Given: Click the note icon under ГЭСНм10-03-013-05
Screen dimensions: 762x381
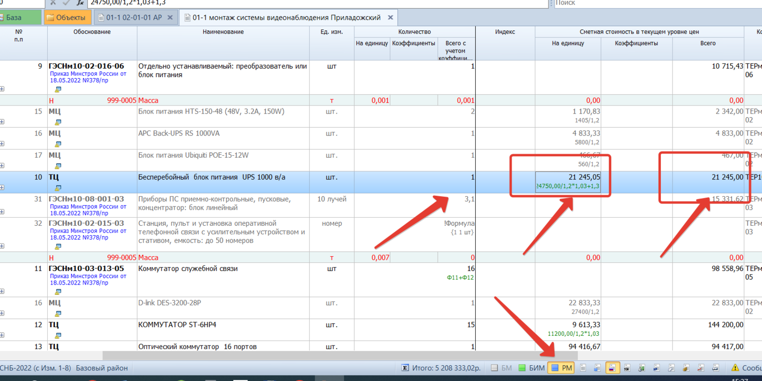Looking at the screenshot, I should point(58,292).
